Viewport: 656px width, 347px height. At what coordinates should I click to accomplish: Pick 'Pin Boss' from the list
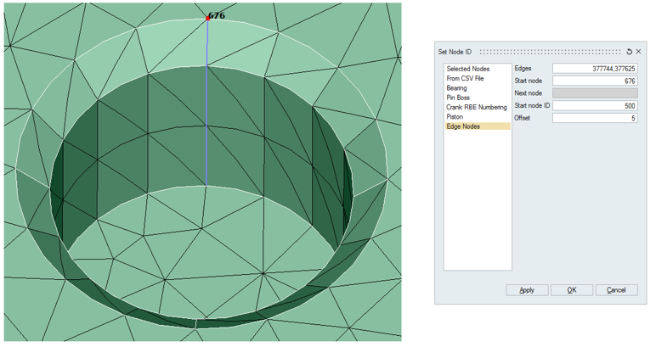point(458,98)
